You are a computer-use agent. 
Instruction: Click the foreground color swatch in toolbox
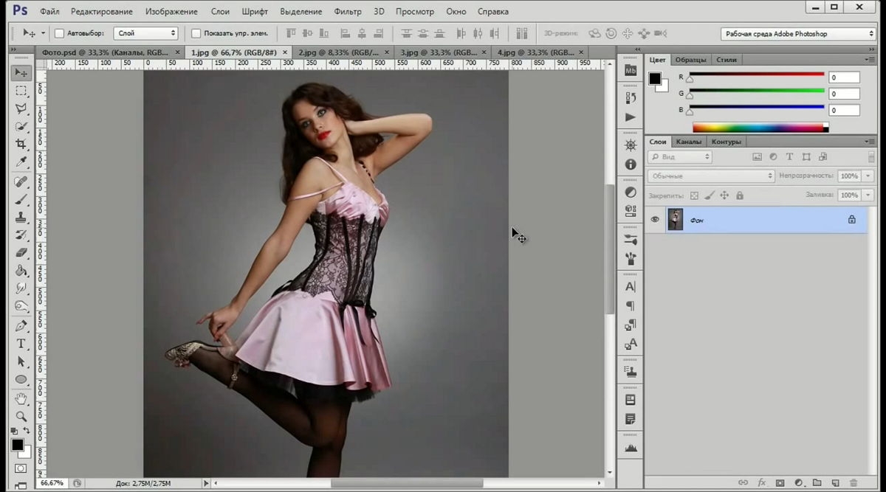tap(17, 445)
